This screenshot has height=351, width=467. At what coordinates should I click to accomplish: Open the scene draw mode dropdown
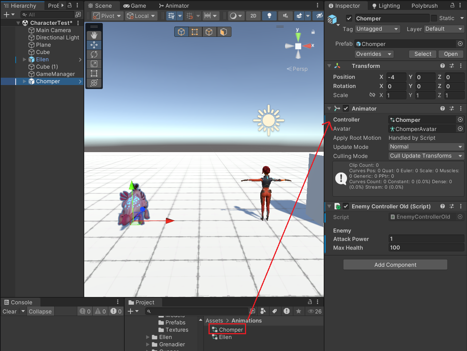[236, 16]
